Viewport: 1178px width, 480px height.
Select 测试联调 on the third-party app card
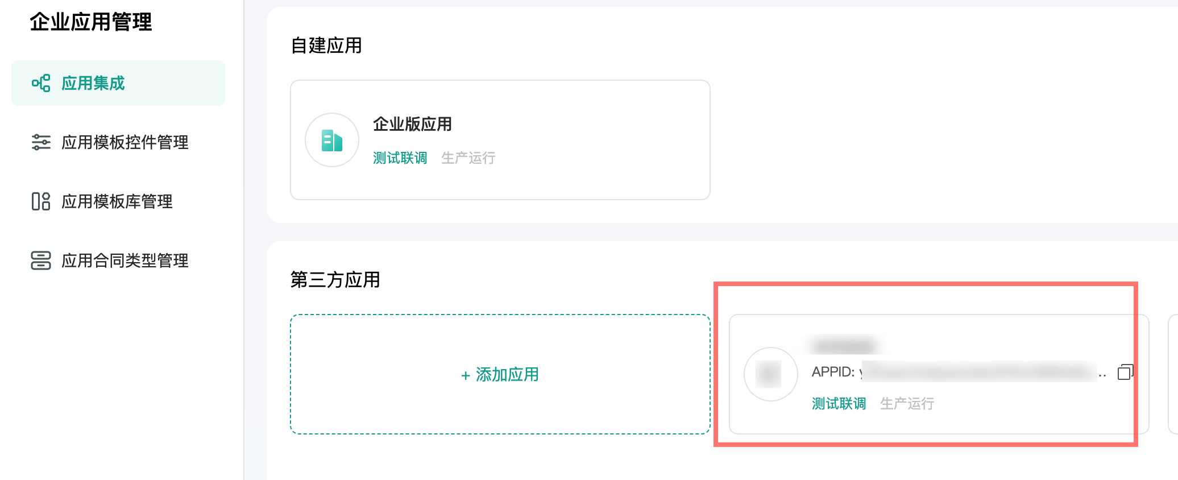click(839, 403)
